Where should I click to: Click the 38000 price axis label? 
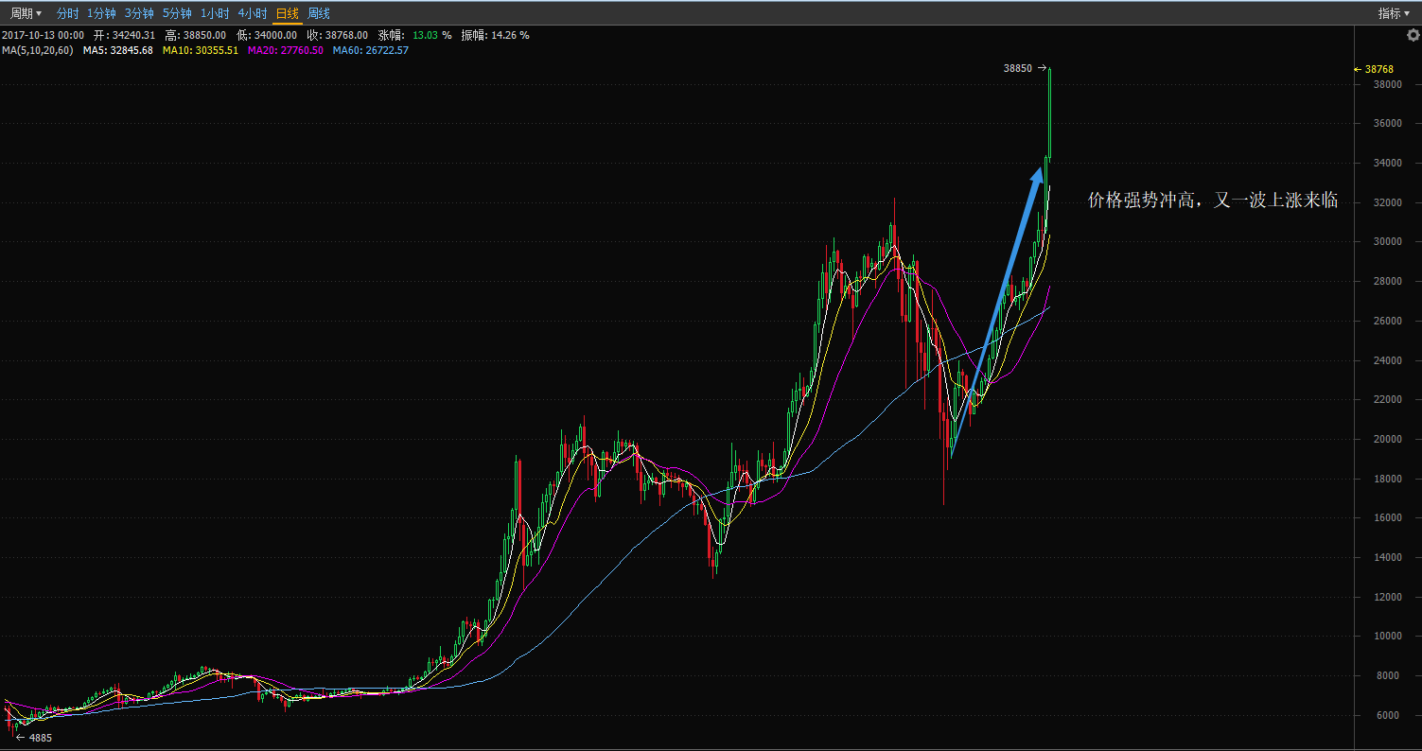tap(1387, 84)
